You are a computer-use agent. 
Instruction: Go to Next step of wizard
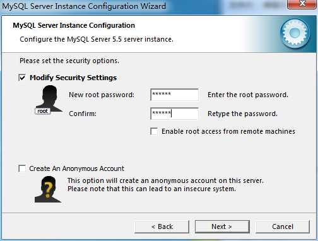(x=222, y=226)
